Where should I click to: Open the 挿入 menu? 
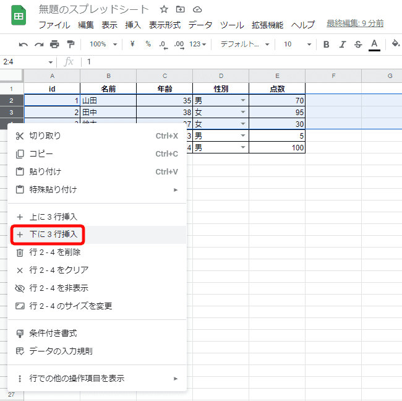point(133,25)
